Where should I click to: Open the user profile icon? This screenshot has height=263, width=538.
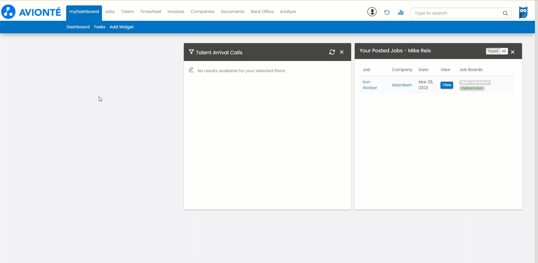pos(372,12)
